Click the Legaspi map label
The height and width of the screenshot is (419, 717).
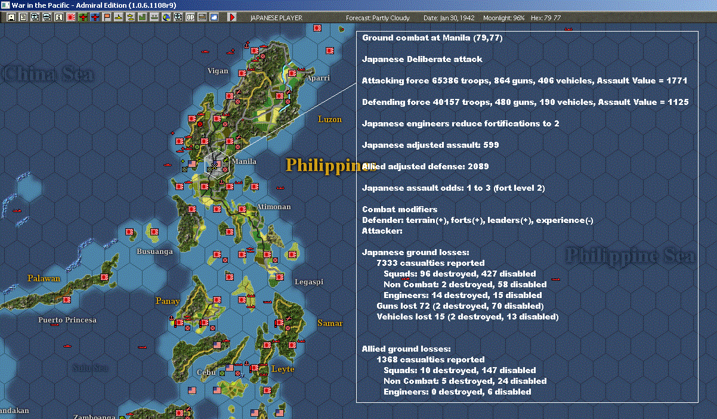pyautogui.click(x=309, y=281)
